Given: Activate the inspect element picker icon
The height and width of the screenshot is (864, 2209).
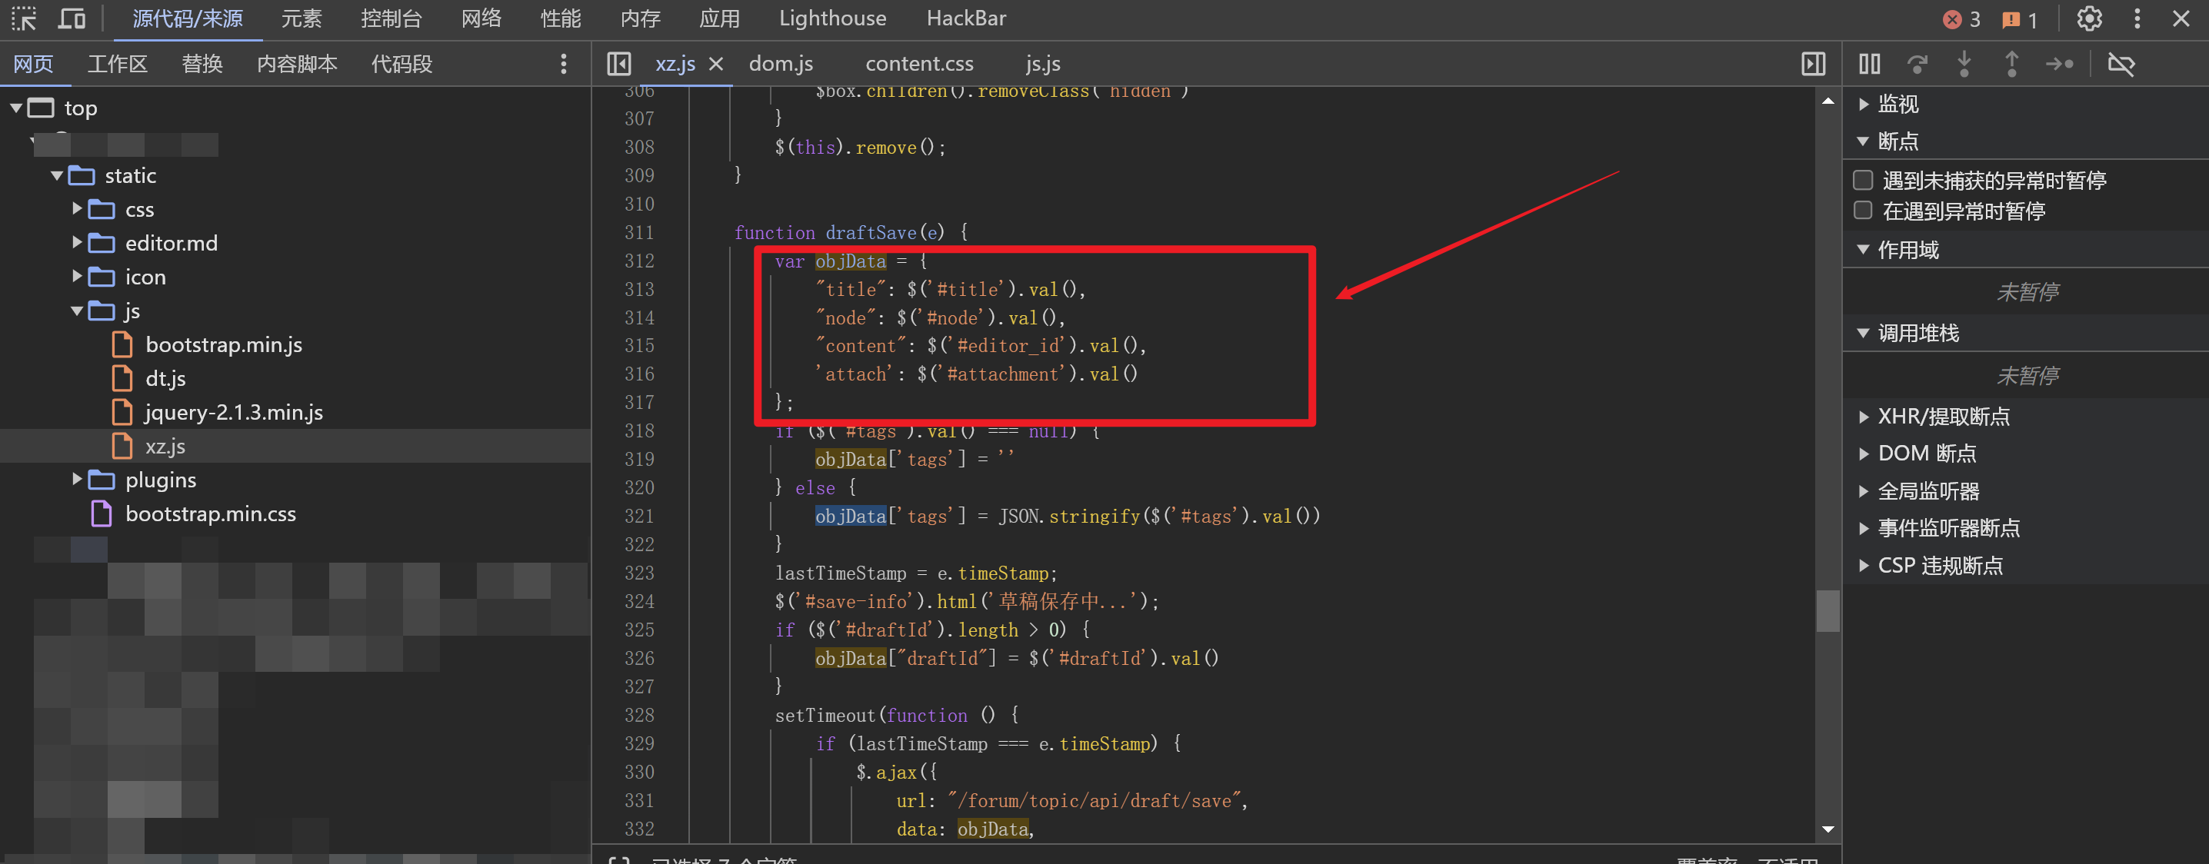Looking at the screenshot, I should coord(24,18).
